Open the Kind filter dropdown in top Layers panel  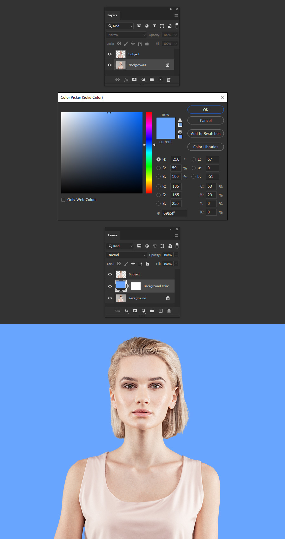pyautogui.click(x=120, y=26)
